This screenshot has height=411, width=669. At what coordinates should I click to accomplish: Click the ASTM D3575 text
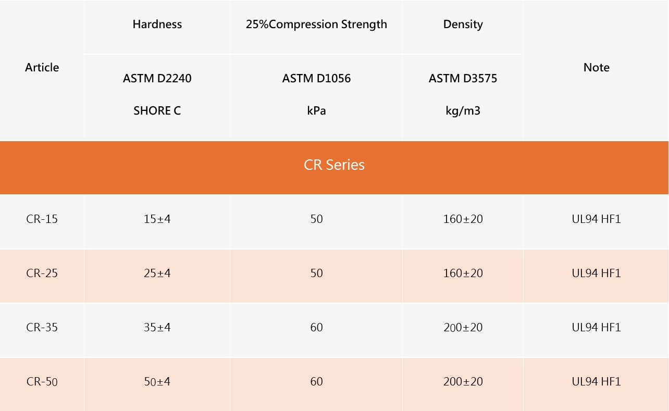(x=463, y=79)
